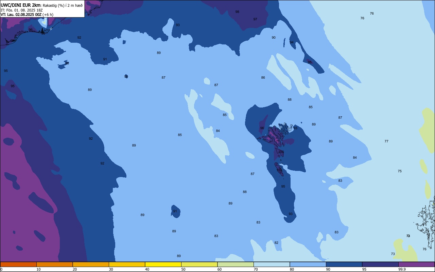Click the 'UWC/DINI EUR 2km' model title
The width and height of the screenshot is (435, 272).
21,5
